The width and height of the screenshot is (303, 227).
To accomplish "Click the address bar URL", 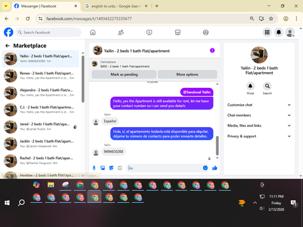I will click(x=89, y=19).
